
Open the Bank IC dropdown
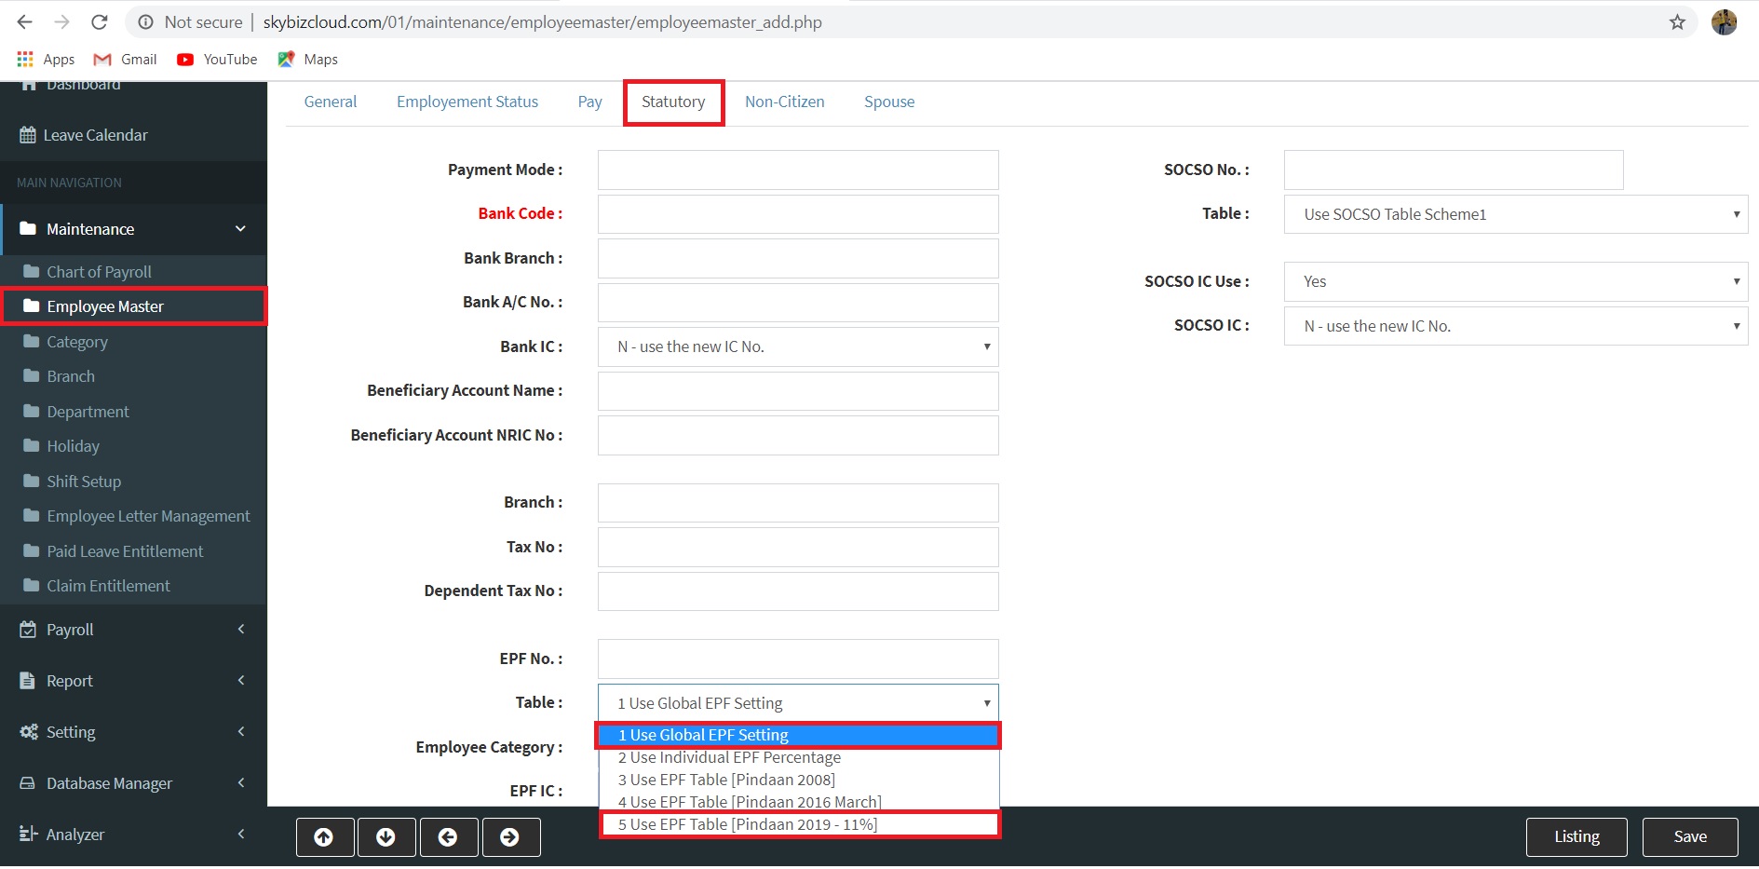(798, 346)
